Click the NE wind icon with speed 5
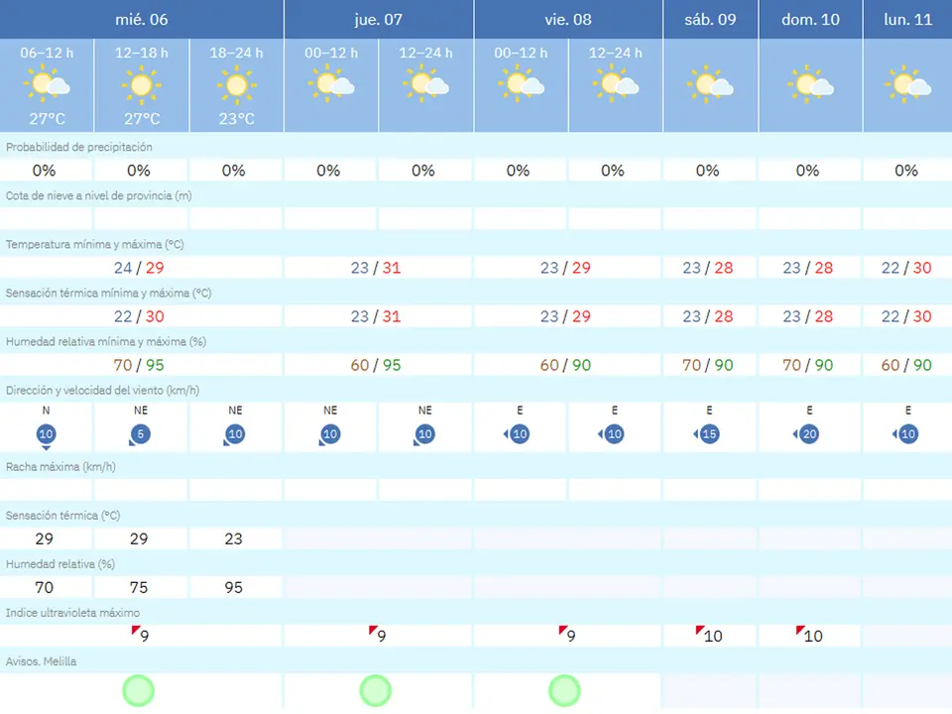The image size is (952, 714). tap(140, 434)
